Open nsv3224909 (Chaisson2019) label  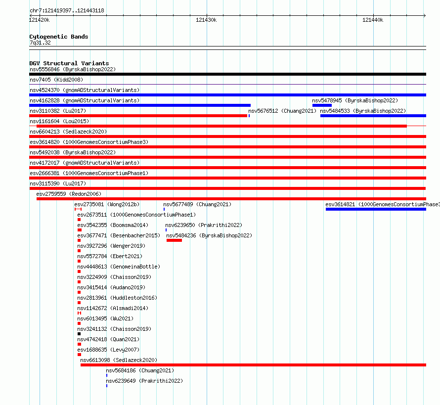point(115,277)
